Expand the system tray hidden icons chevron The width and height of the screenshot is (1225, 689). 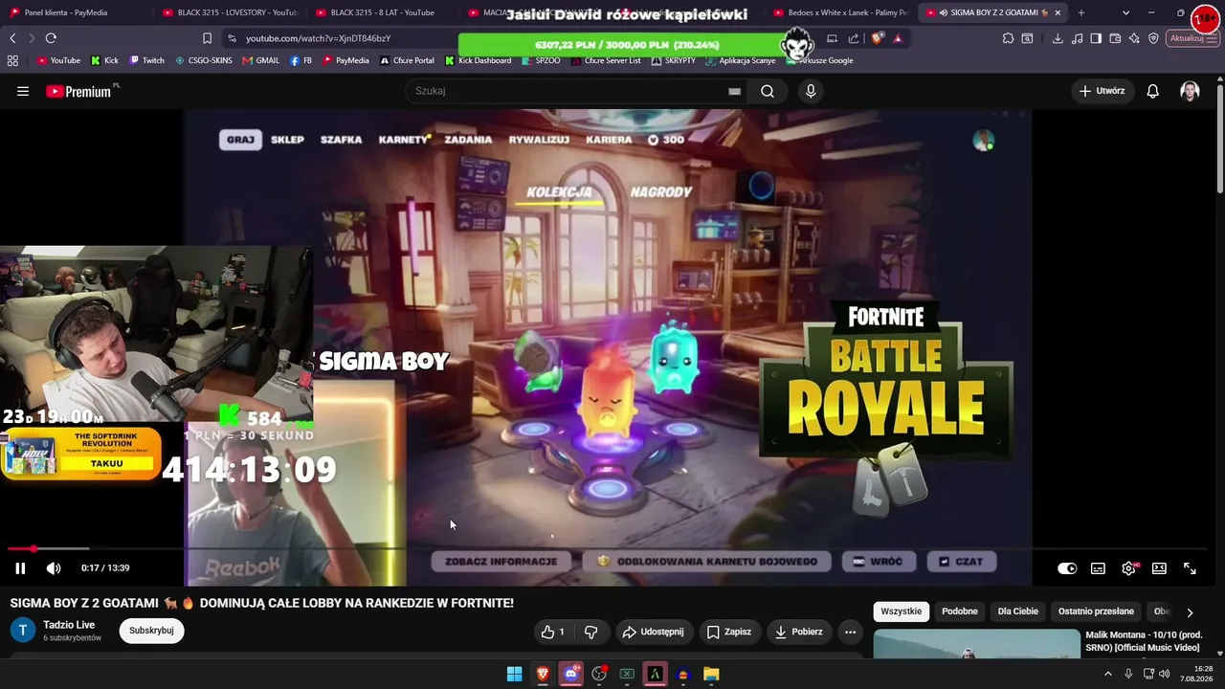tap(1108, 674)
